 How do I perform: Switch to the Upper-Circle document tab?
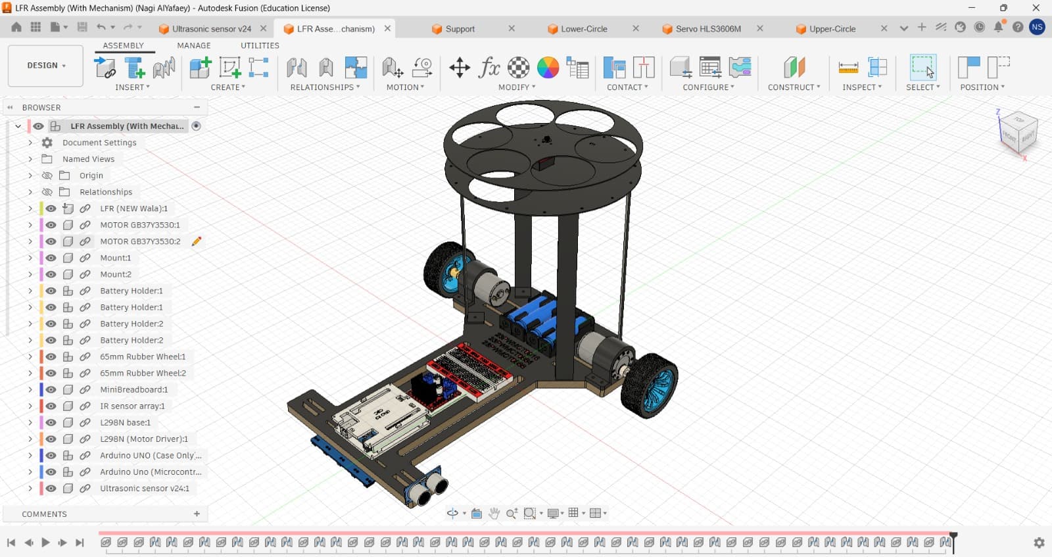tap(832, 29)
